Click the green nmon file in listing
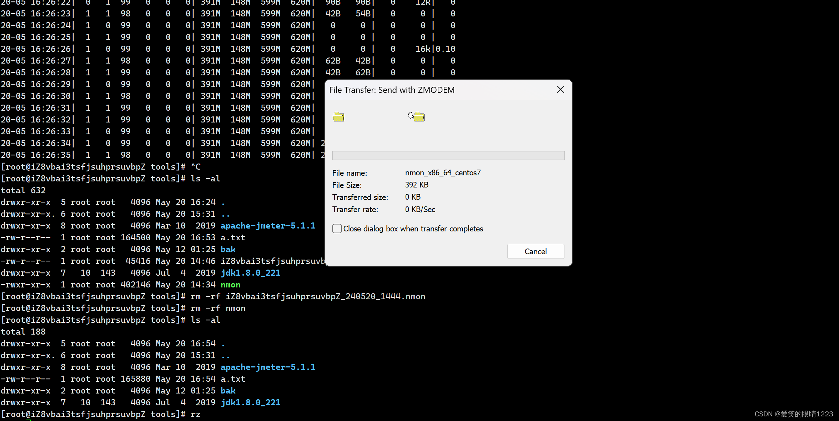The width and height of the screenshot is (839, 421). (x=230, y=285)
